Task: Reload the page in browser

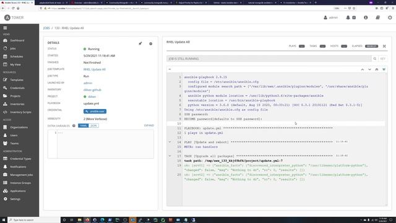Action: 13,8
